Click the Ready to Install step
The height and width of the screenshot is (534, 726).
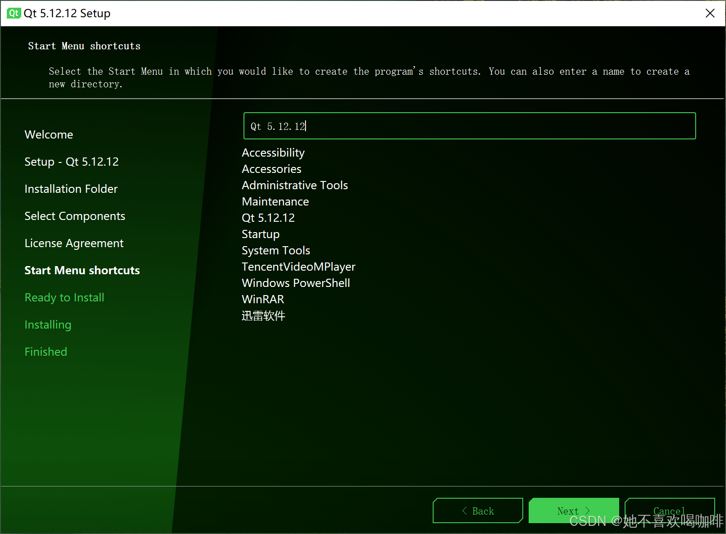point(64,297)
